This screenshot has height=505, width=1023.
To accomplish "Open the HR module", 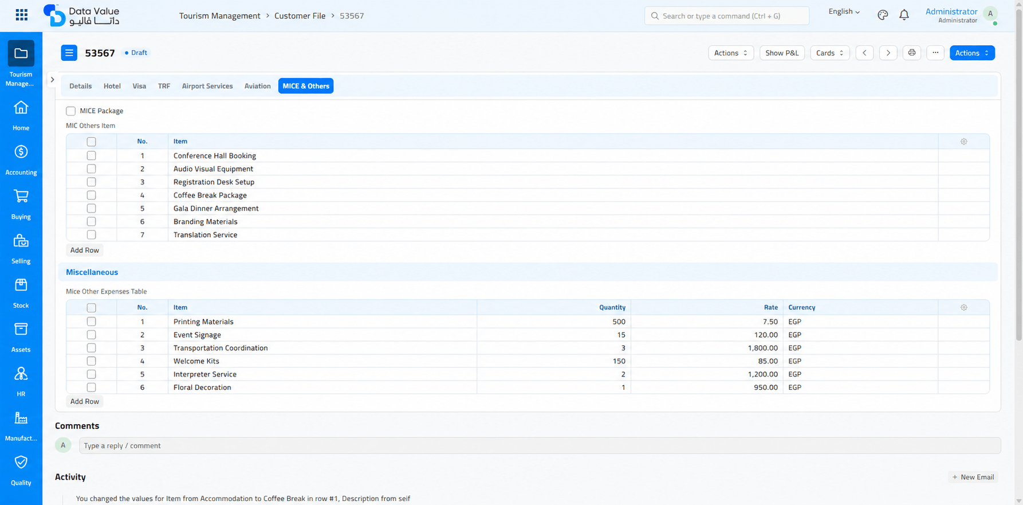I will 21,381.
